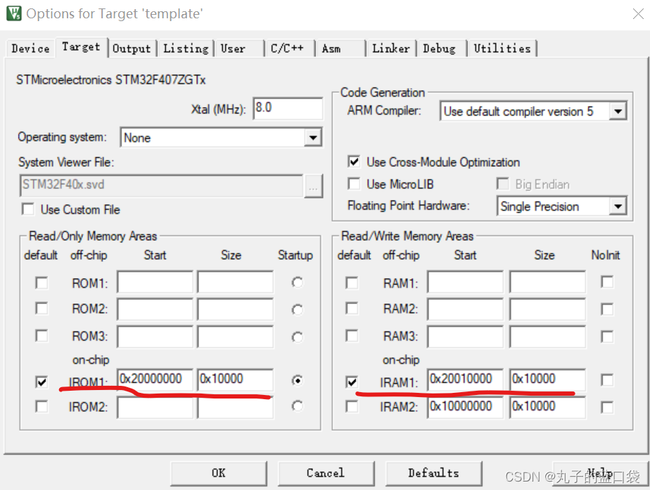Enable NoInit for RAM3
Viewport: 650px width, 490px height.
tap(607, 336)
